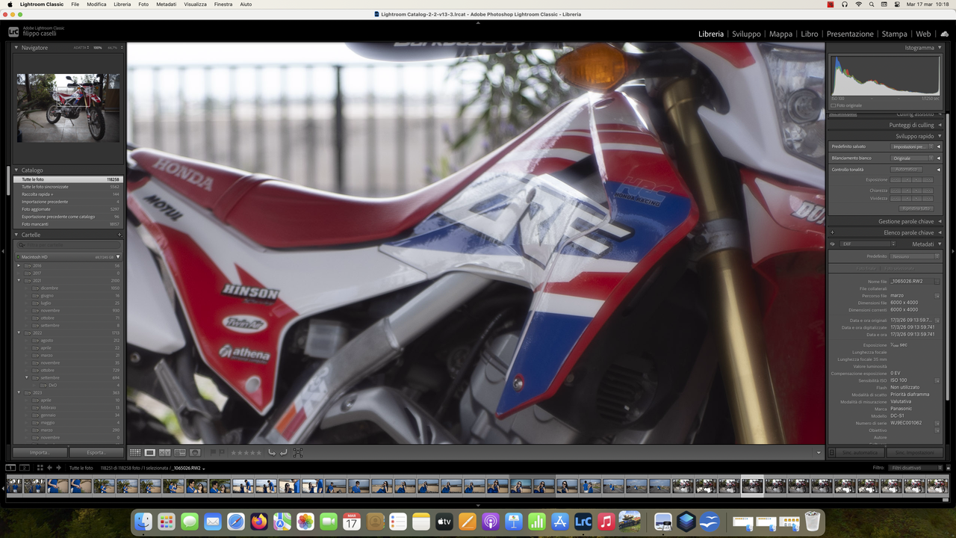Collapse the Istogramma panel
The width and height of the screenshot is (956, 538).
[x=940, y=48]
